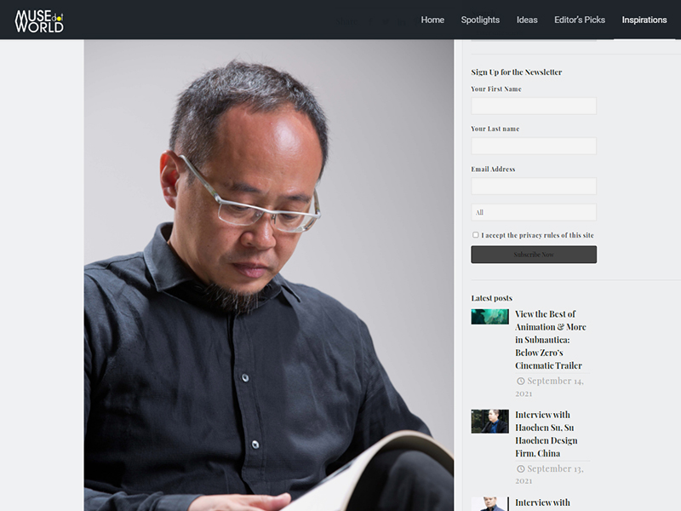Image resolution: width=681 pixels, height=511 pixels.
Task: Click the clock icon beside September 13, 2021
Action: tap(520, 469)
